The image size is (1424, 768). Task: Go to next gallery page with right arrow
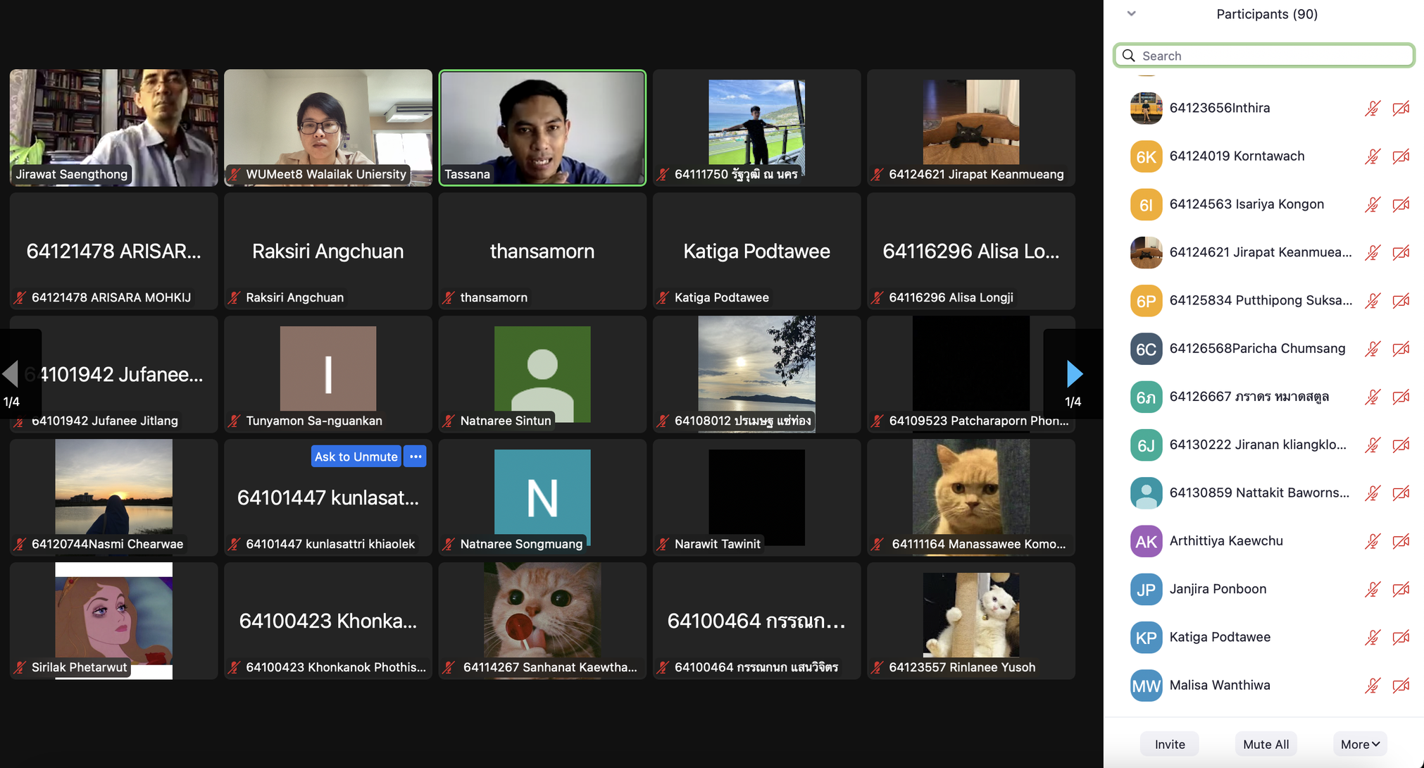(1073, 373)
